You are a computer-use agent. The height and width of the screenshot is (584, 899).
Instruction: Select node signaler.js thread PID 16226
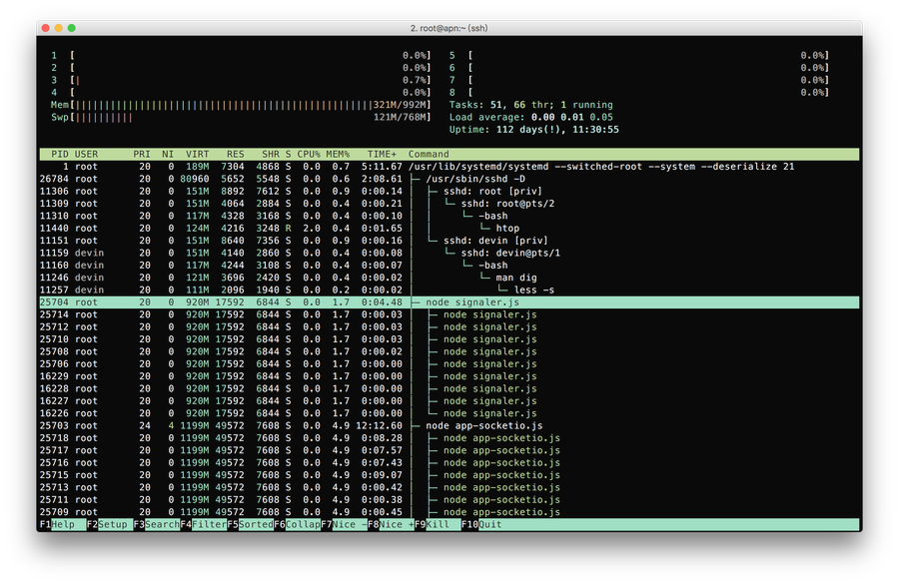pyautogui.click(x=449, y=413)
